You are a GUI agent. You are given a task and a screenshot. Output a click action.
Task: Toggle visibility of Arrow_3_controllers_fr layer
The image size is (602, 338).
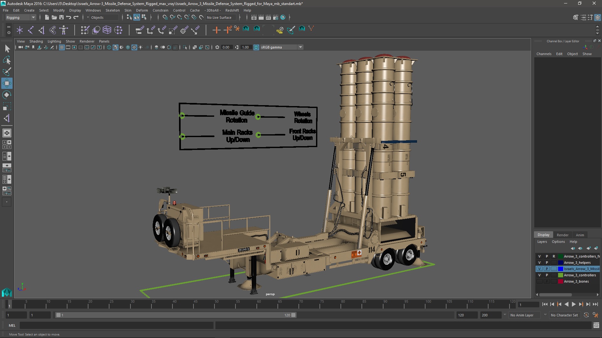click(539, 256)
